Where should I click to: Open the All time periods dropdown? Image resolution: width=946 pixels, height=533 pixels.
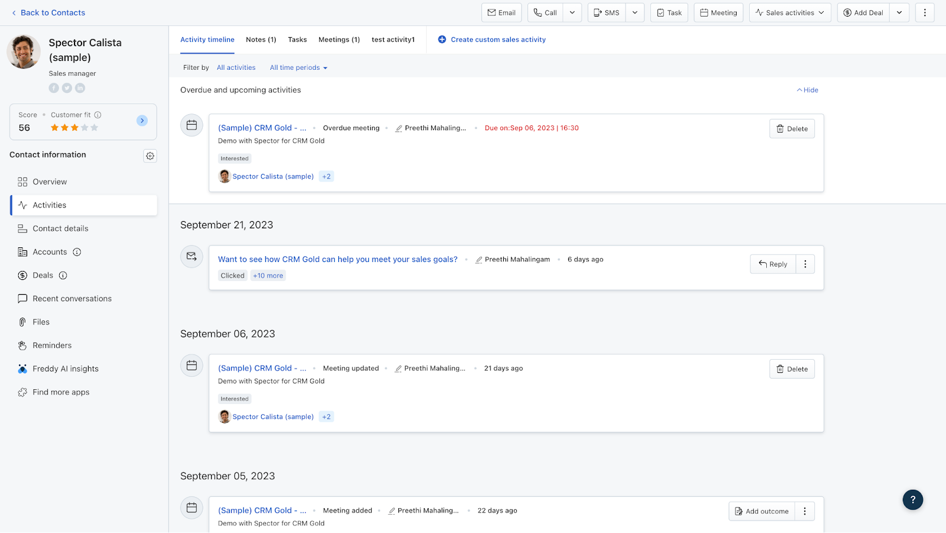pos(299,67)
